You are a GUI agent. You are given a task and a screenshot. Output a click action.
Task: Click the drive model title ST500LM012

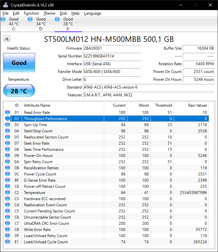click(109, 39)
